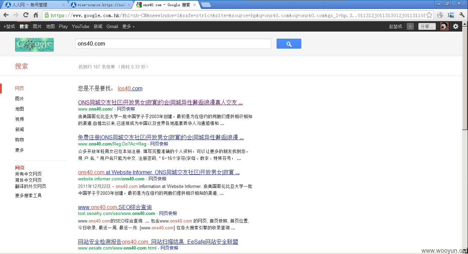The width and height of the screenshot is (468, 254).
Task: Click the page vertical scrollbar
Action: click(x=465, y=78)
